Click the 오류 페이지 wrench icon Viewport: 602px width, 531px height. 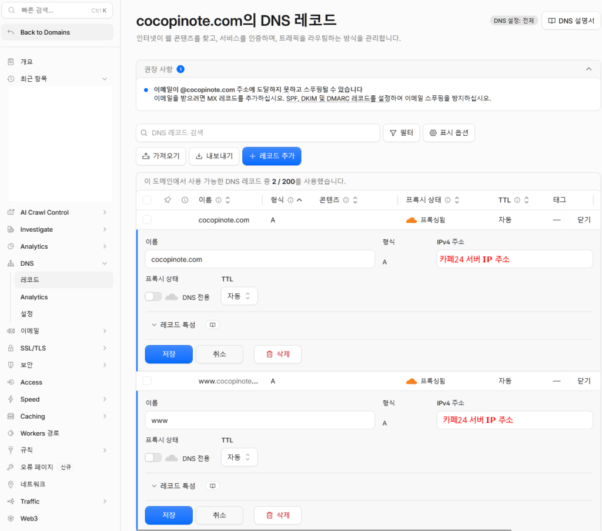(11, 467)
